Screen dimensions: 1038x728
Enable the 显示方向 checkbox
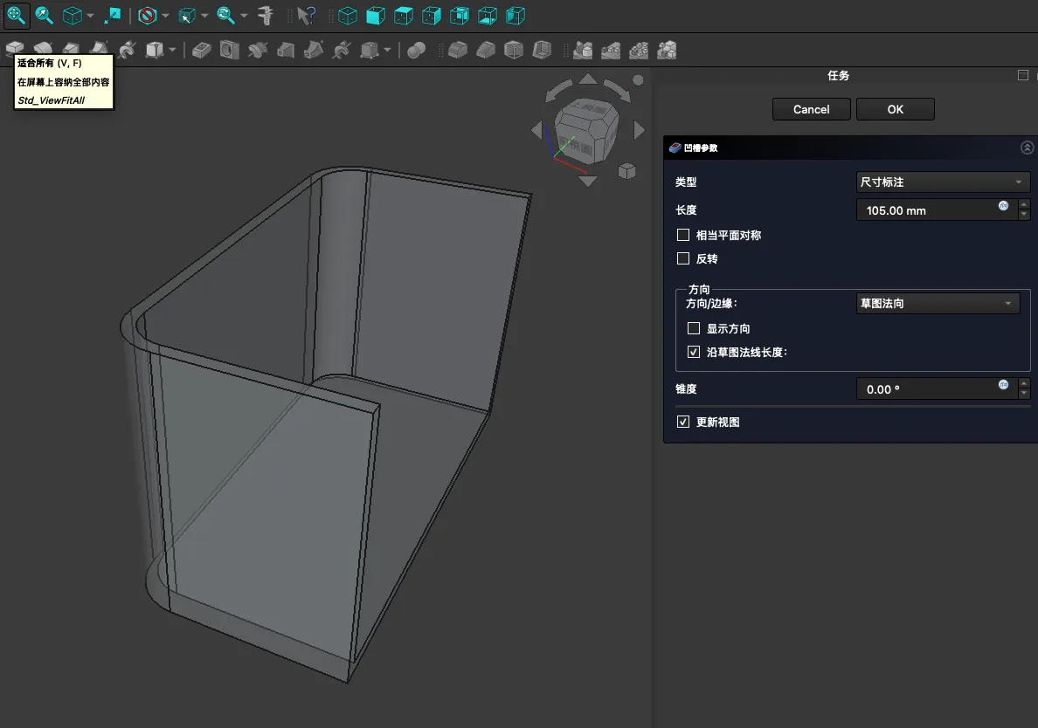point(694,329)
